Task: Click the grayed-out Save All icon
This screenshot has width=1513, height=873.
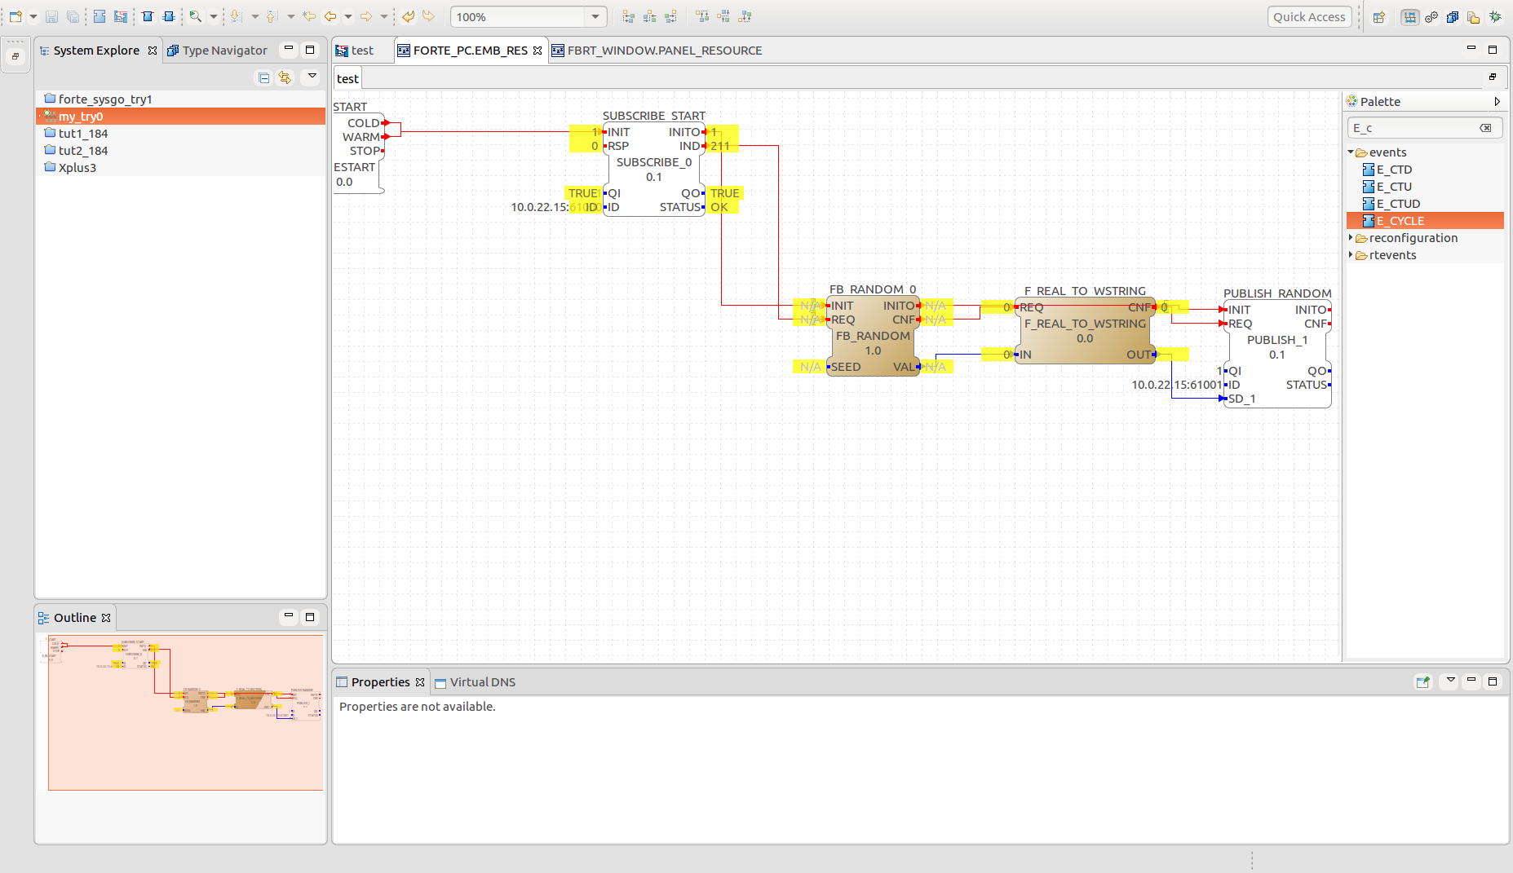Action: (73, 16)
